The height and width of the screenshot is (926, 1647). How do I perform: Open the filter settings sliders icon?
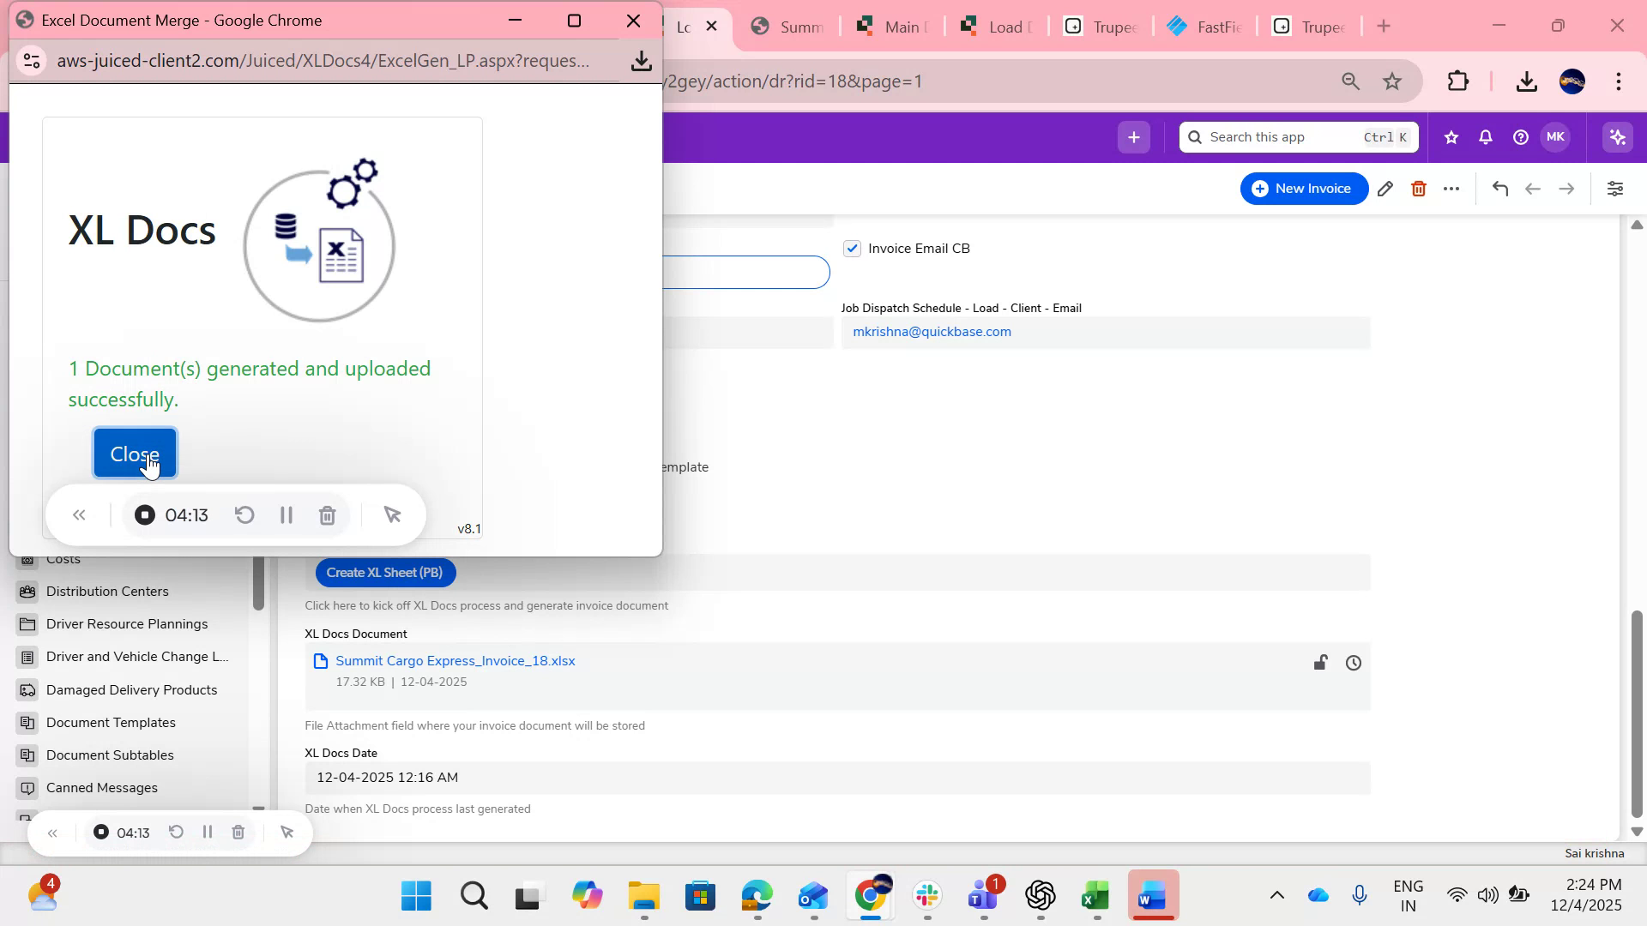[x=1616, y=188]
